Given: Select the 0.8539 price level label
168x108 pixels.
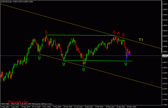Looking at the screenshot, I should point(165,68).
